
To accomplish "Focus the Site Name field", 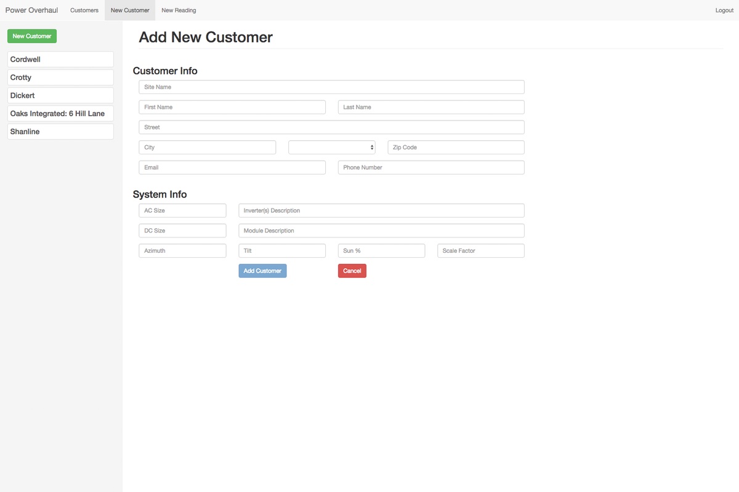I will coord(331,87).
